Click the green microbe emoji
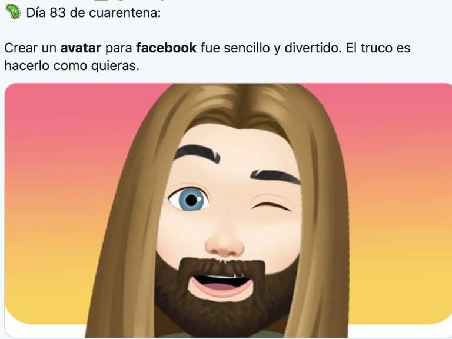Image resolution: width=452 pixels, height=339 pixels. (x=13, y=12)
